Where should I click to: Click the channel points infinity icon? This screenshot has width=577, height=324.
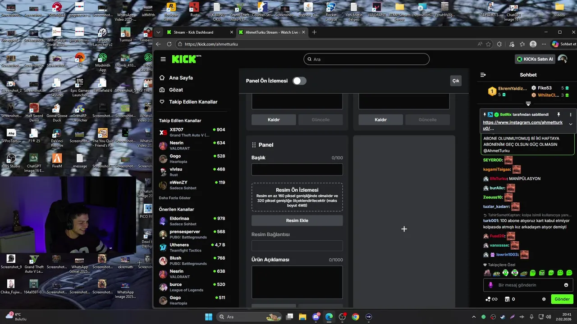pos(491,299)
